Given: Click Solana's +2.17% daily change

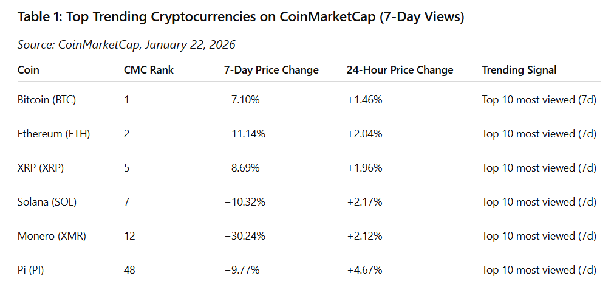Looking at the screenshot, I should click(364, 203).
